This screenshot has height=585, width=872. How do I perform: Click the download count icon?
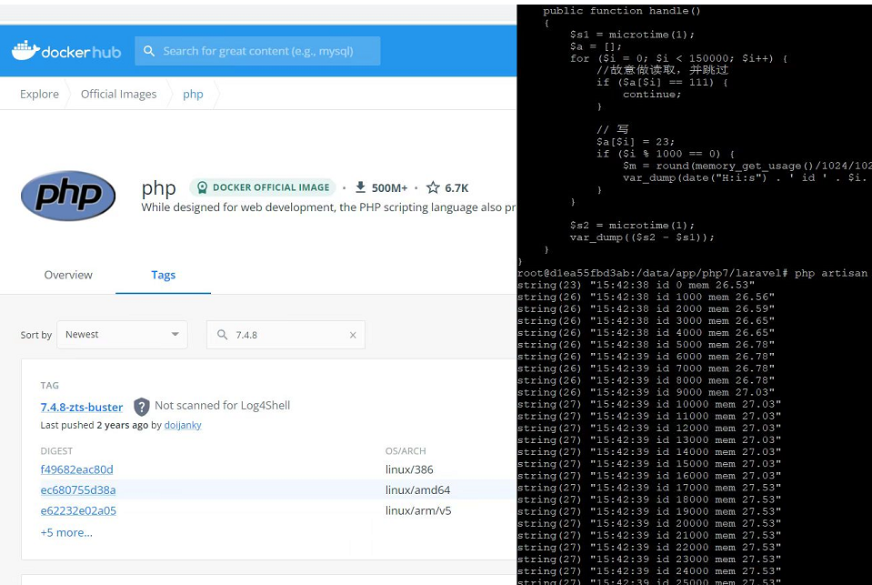click(360, 187)
